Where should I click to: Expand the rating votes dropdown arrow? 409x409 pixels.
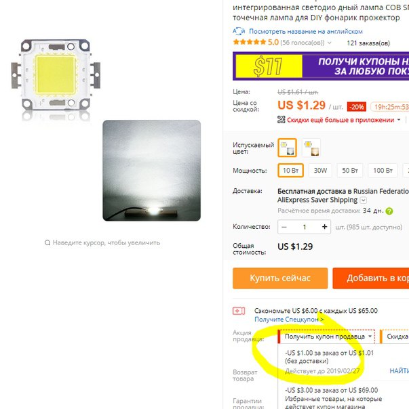tap(329, 43)
